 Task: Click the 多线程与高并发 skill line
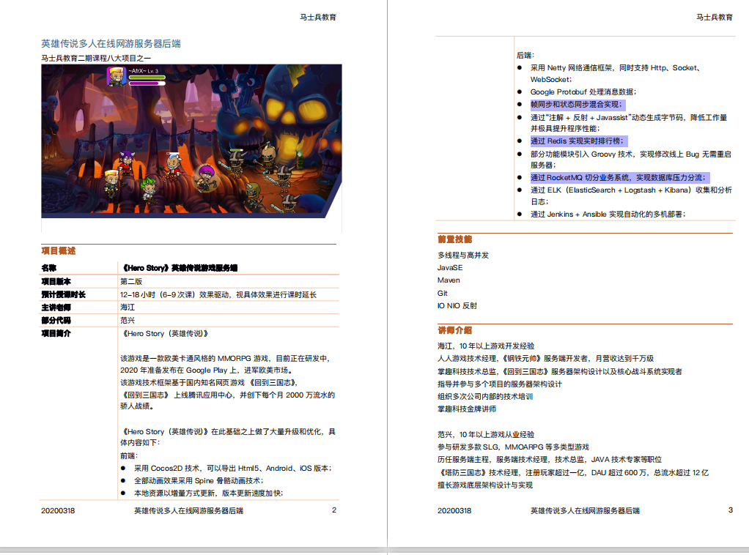pyautogui.click(x=463, y=256)
